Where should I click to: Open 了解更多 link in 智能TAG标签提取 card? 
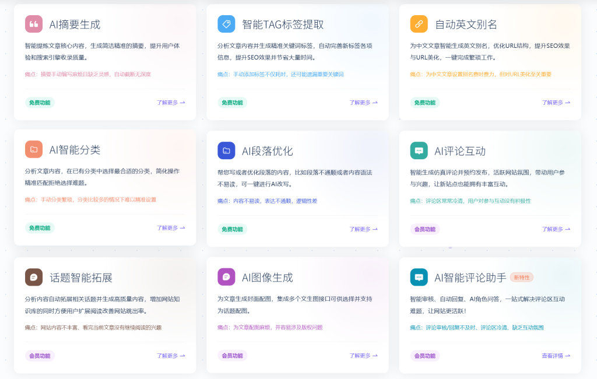click(x=364, y=103)
